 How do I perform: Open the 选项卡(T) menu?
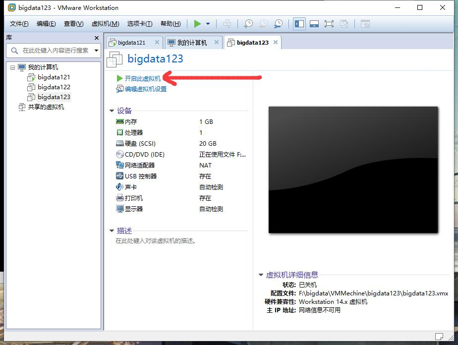pyautogui.click(x=140, y=24)
